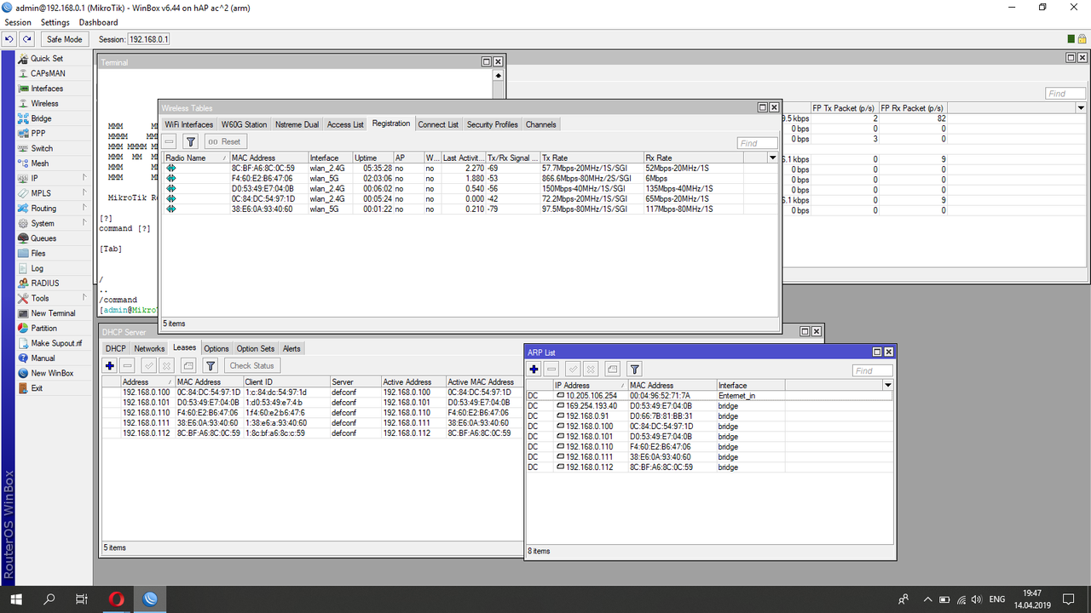Viewport: 1091px width, 613px height.
Task: Open the Wireless sidebar item
Action: click(44, 103)
